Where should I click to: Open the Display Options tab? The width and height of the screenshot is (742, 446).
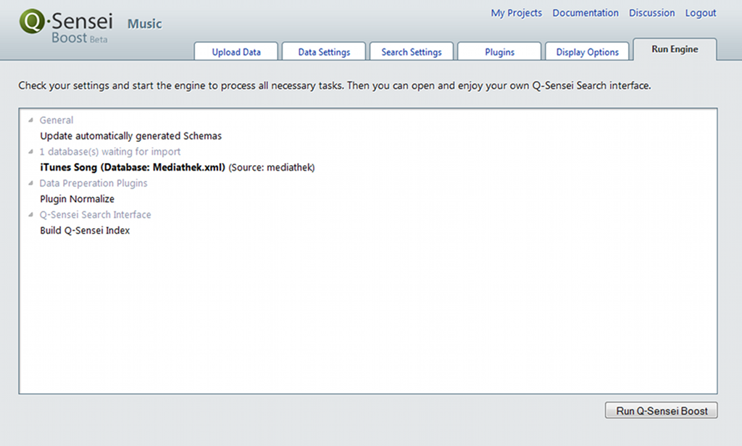587,51
